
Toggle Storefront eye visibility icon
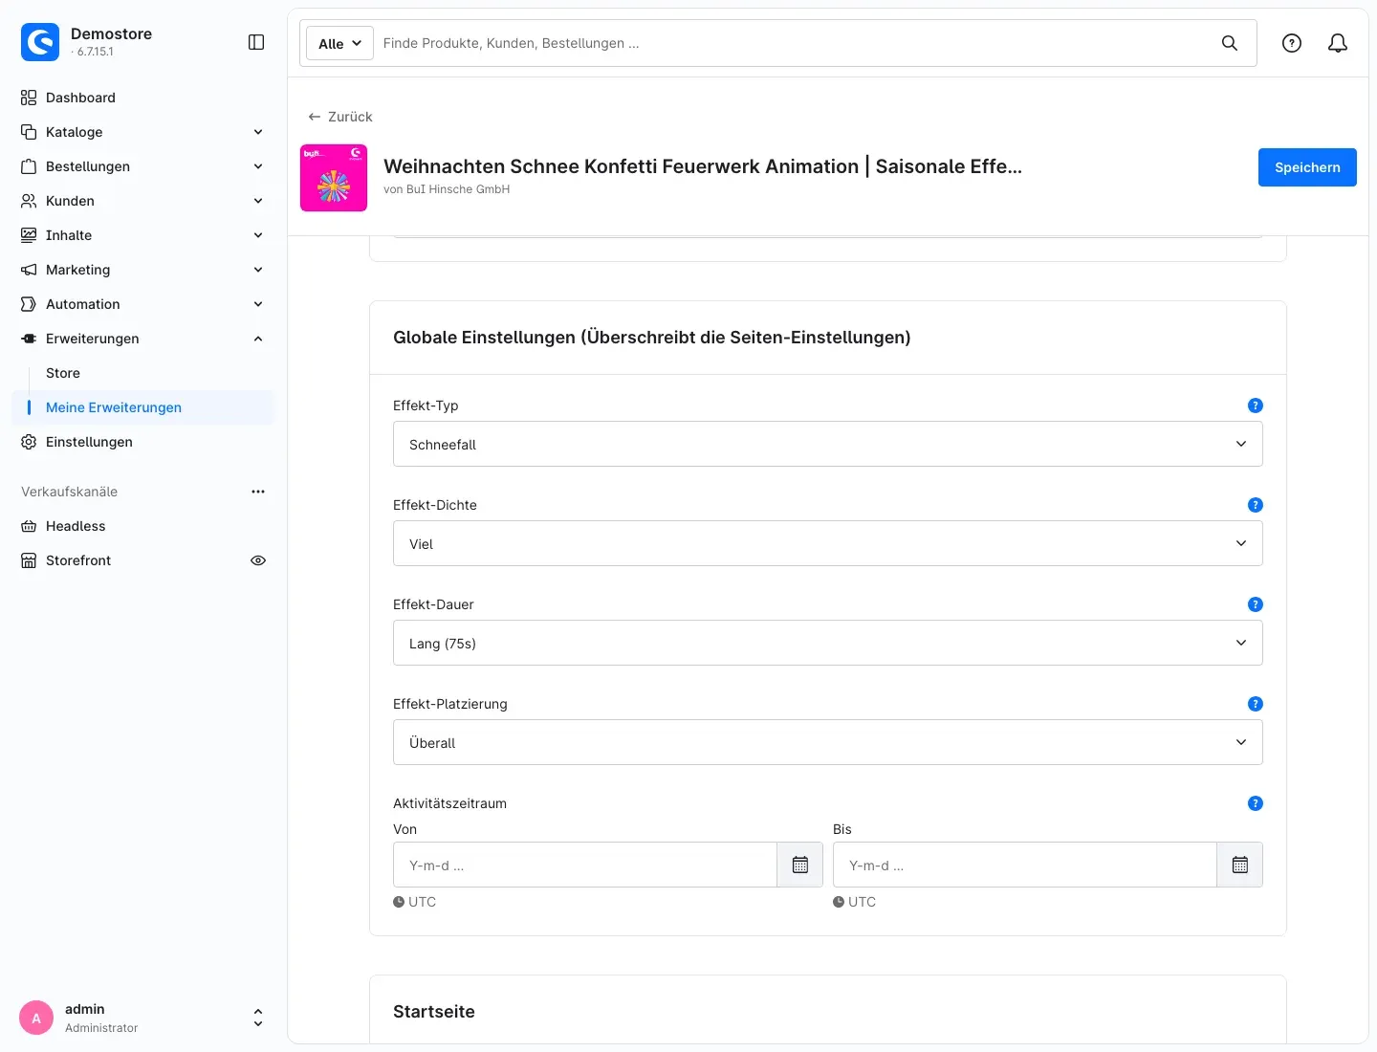258,560
